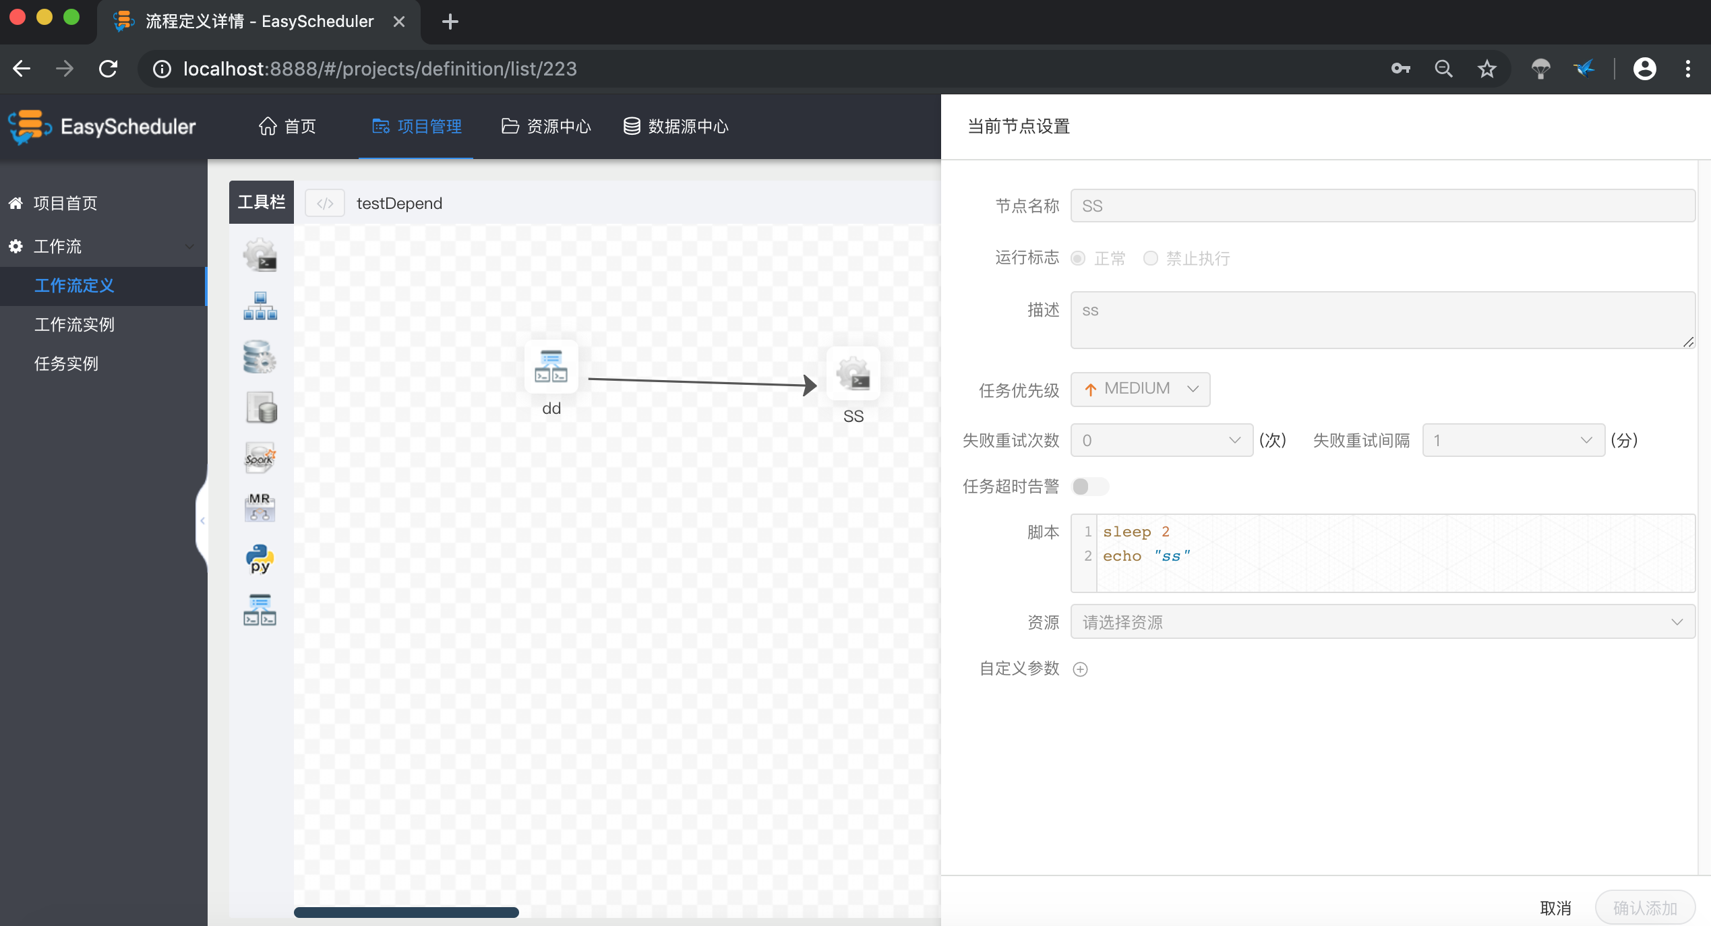Open the MEDIUM task priority dropdown
The width and height of the screenshot is (1711, 926).
1141,389
